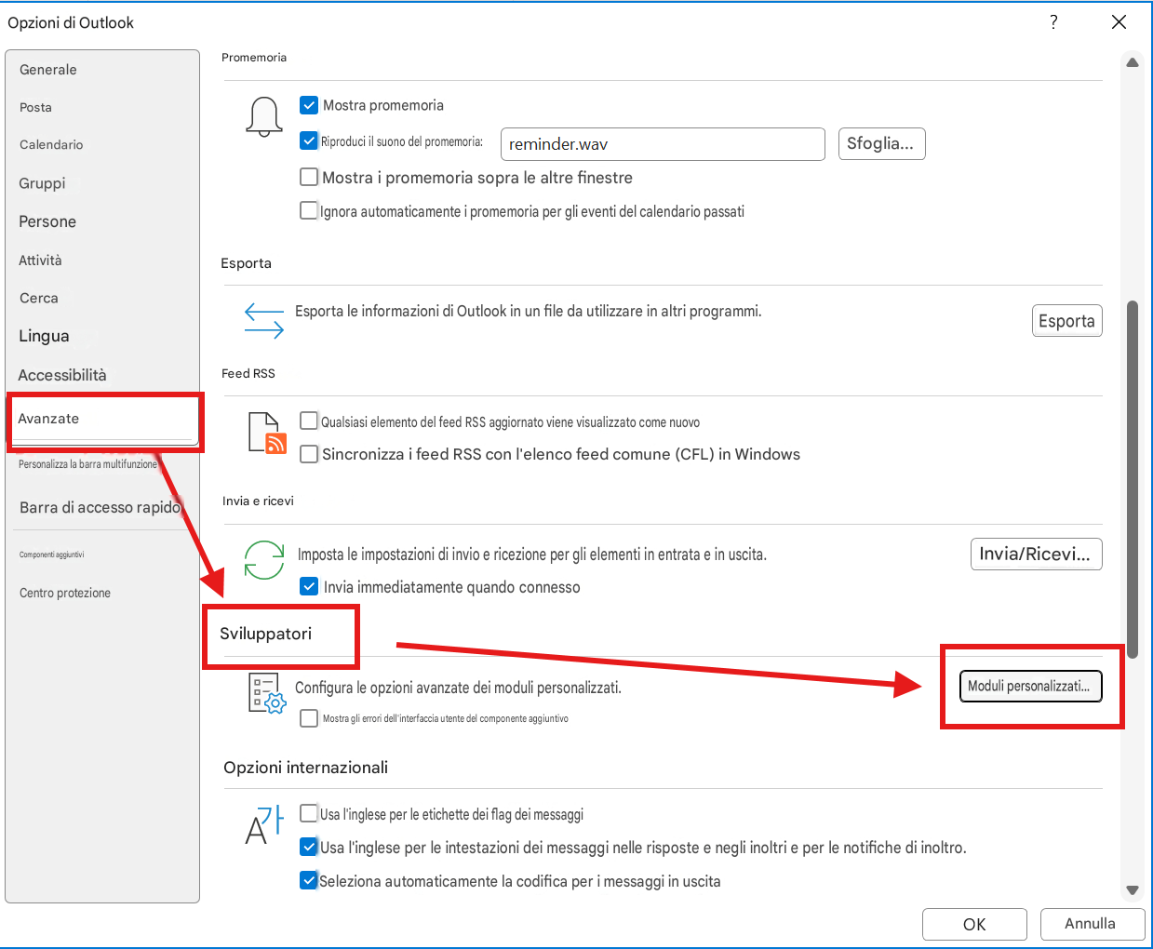Click the RSS feed document icon
This screenshot has width=1153, height=949.
pos(267,433)
